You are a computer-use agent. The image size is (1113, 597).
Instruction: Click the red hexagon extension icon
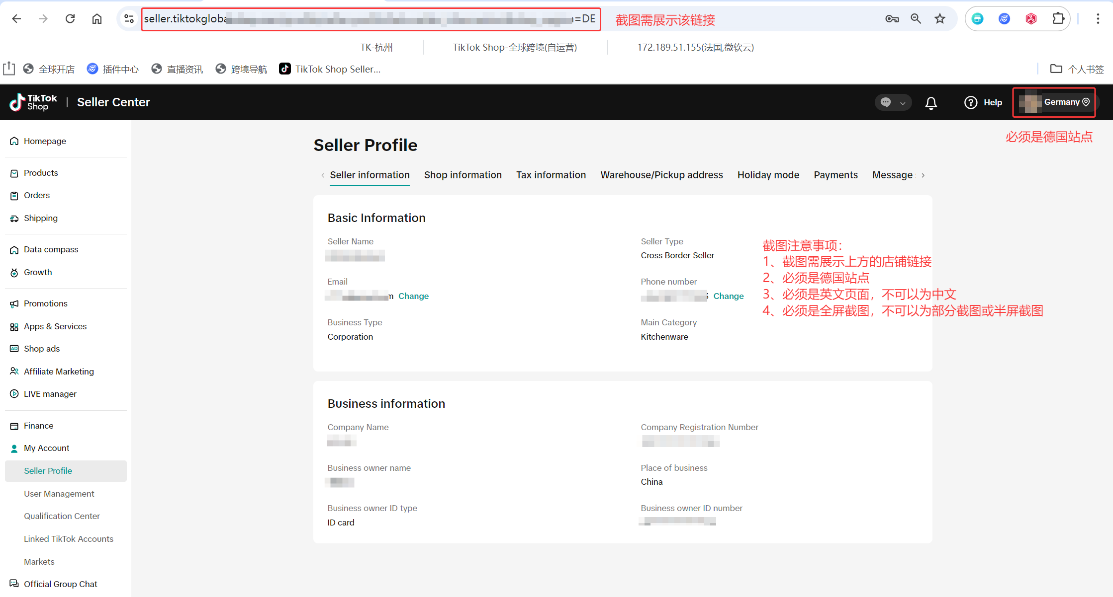pyautogui.click(x=1031, y=19)
